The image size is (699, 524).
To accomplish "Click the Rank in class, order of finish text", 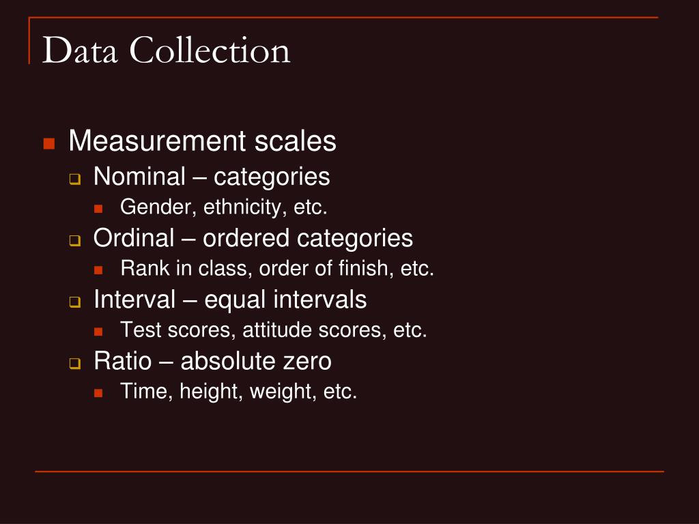I will pos(277,269).
